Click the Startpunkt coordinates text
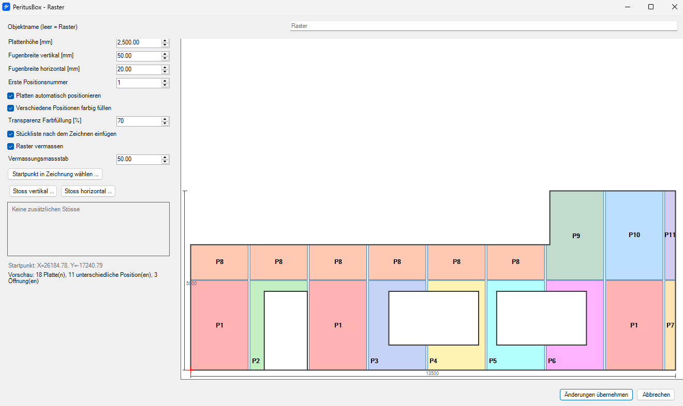This screenshot has width=683, height=406. point(55,266)
